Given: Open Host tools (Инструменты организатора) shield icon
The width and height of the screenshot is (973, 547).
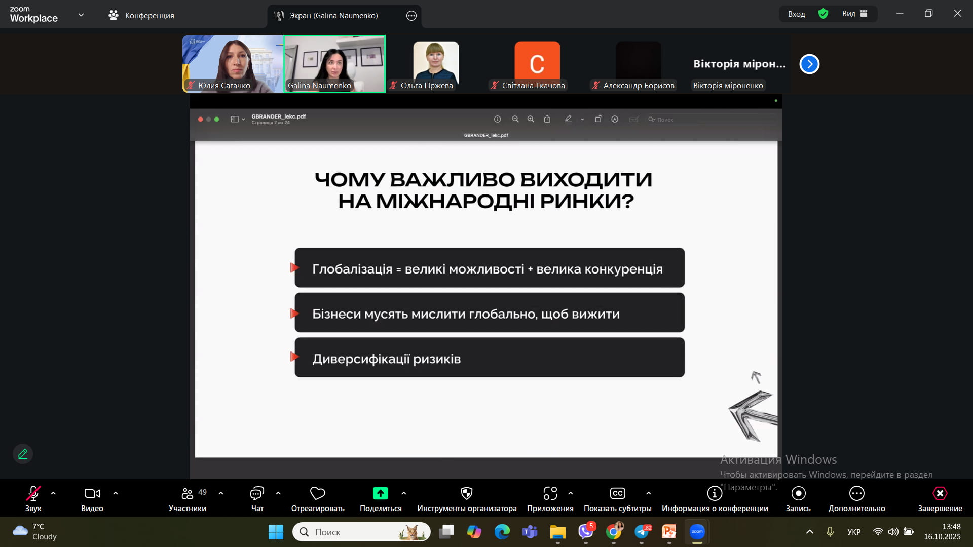Looking at the screenshot, I should point(466,493).
